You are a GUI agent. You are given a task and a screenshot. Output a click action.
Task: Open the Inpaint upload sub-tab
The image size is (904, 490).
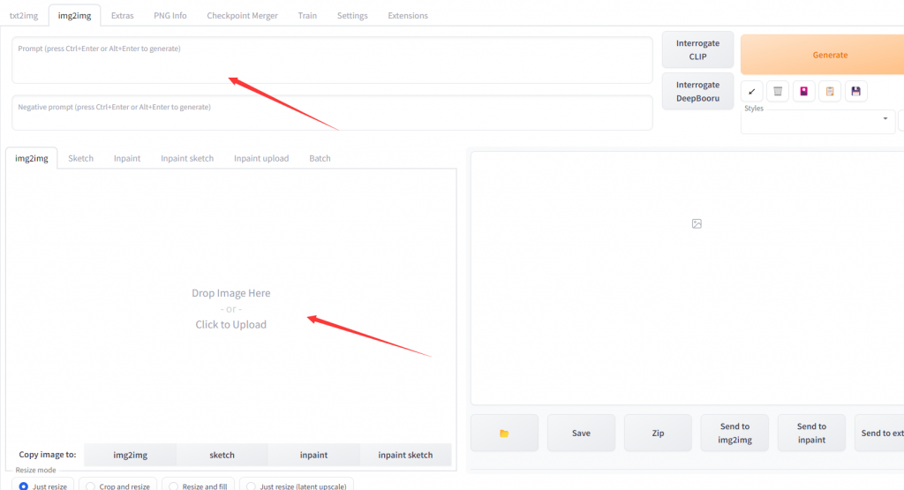point(261,158)
